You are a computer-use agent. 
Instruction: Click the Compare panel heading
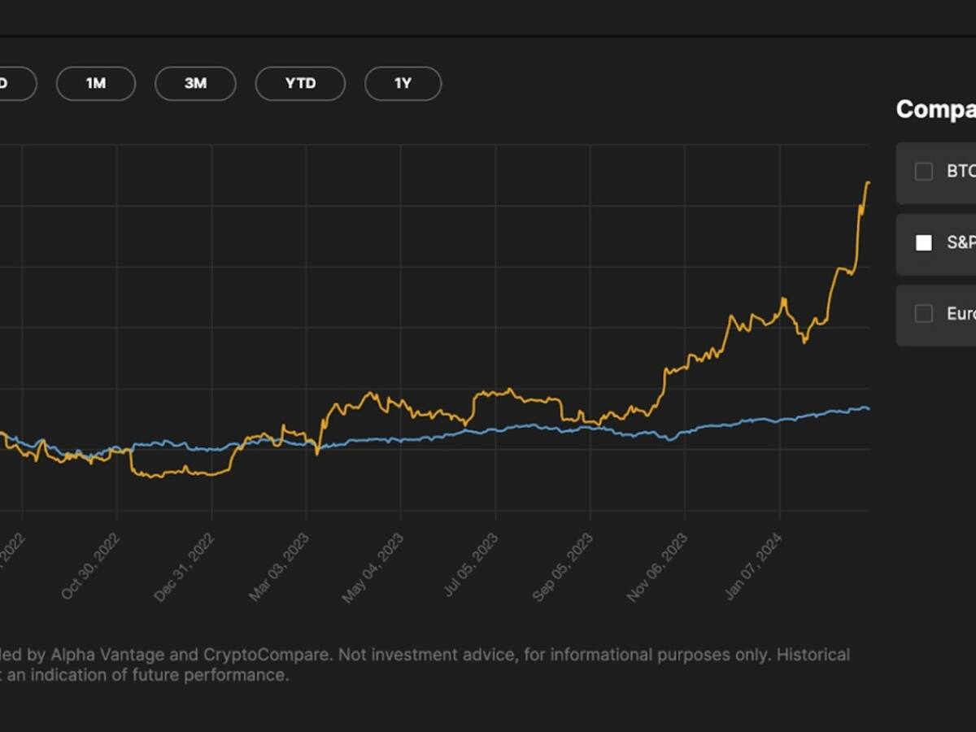[935, 108]
